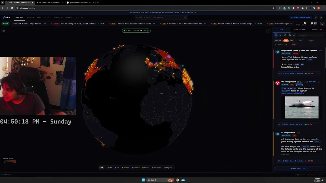
Task: Select the All flights filter
Action: coord(102,168)
